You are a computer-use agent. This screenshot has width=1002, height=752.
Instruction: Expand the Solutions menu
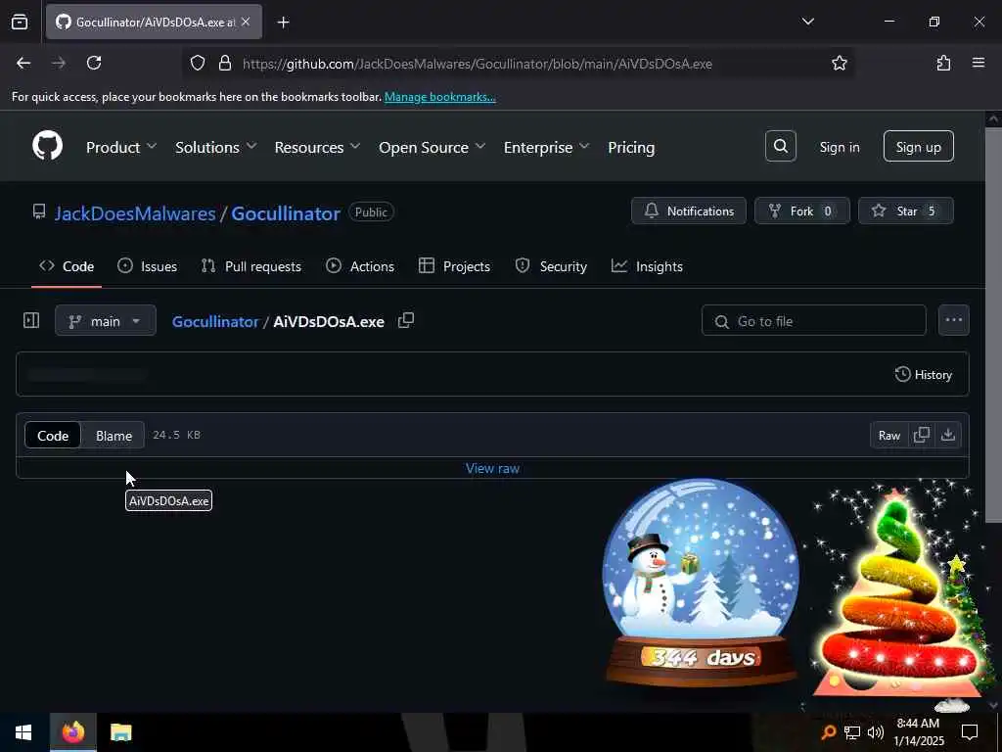point(216,147)
